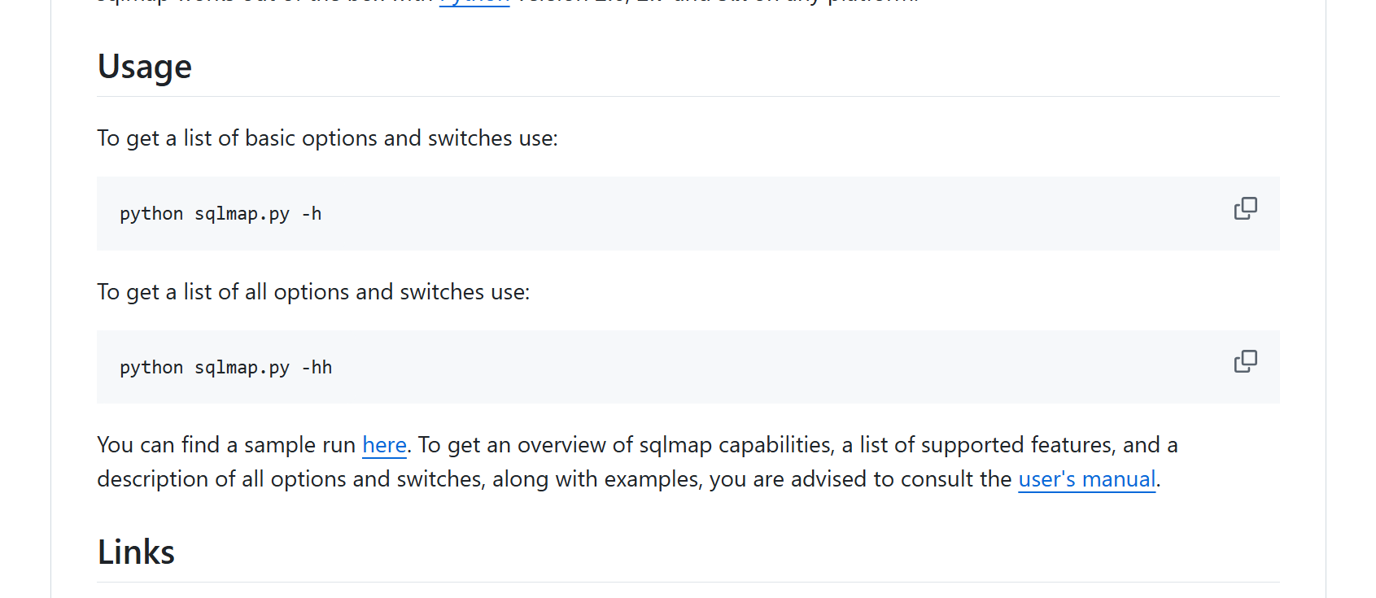Viewport: 1376px width, 598px height.
Task: Click the Usage section heading
Action: [144, 68]
